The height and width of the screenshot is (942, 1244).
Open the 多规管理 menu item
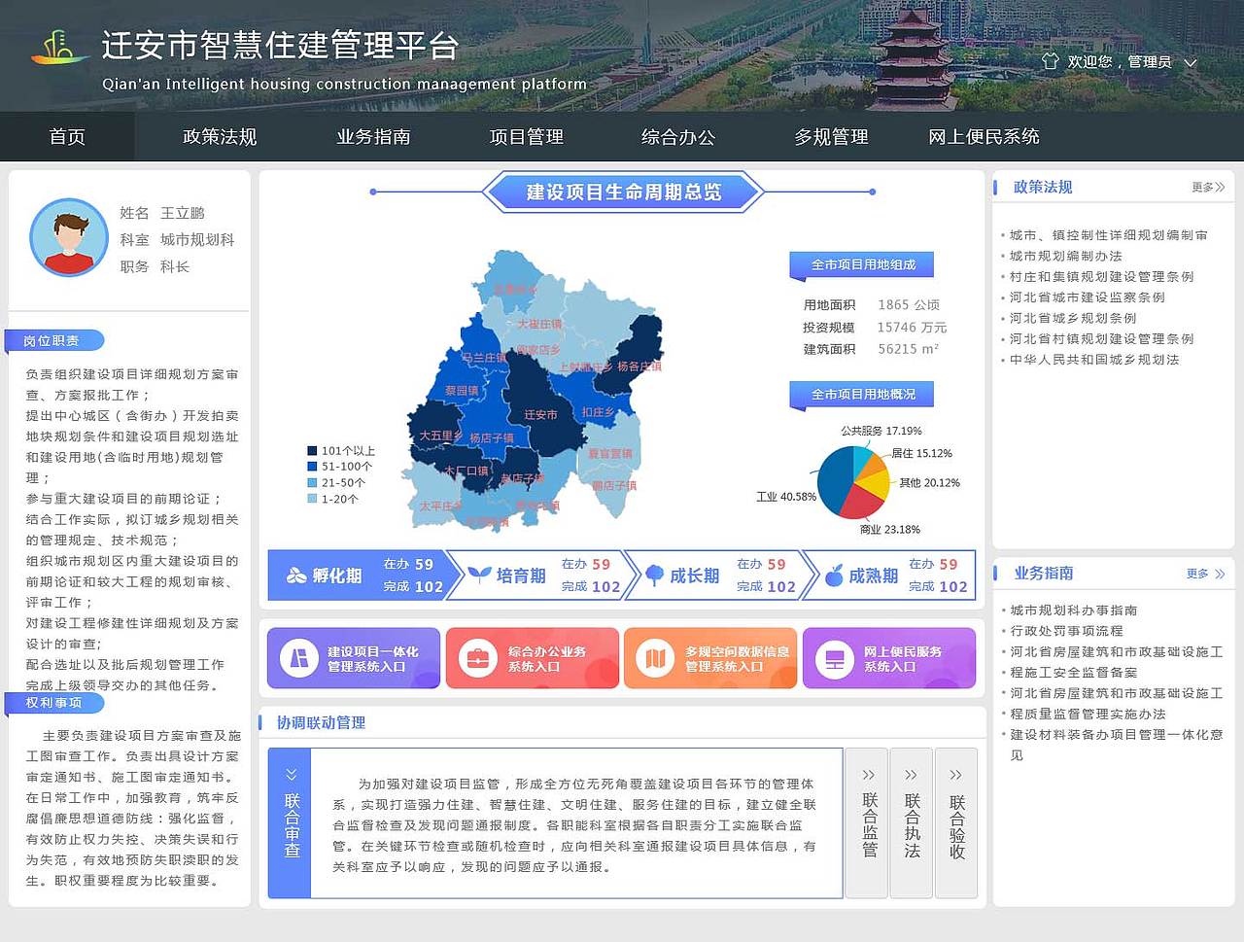(x=831, y=137)
